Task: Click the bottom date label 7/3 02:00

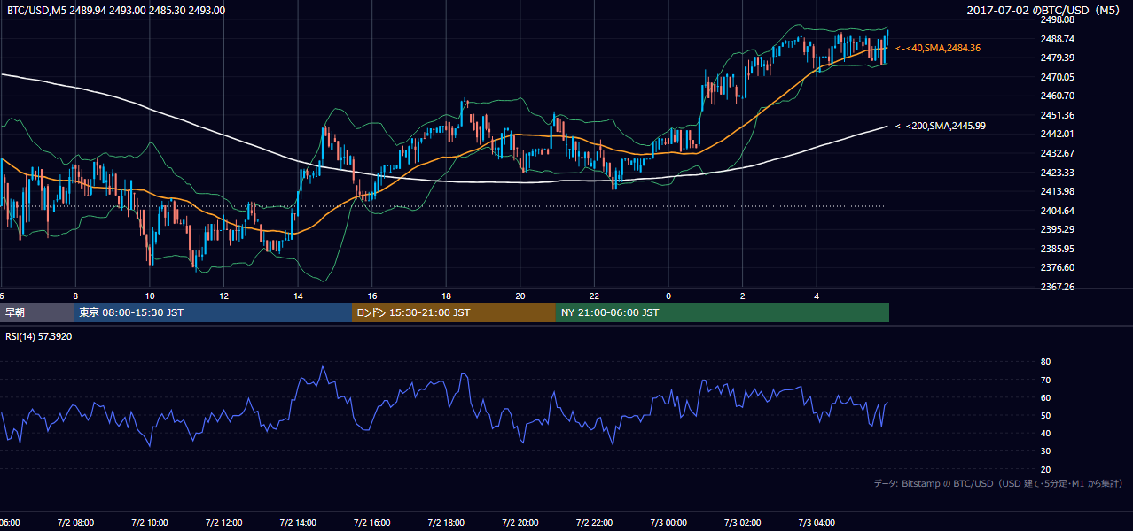Action: click(743, 523)
